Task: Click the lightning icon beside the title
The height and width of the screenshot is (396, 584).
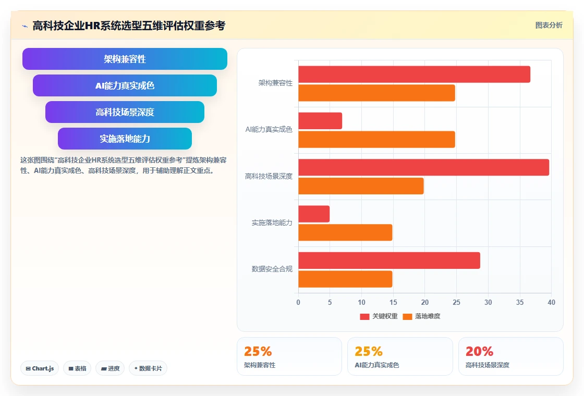Action: 25,26
